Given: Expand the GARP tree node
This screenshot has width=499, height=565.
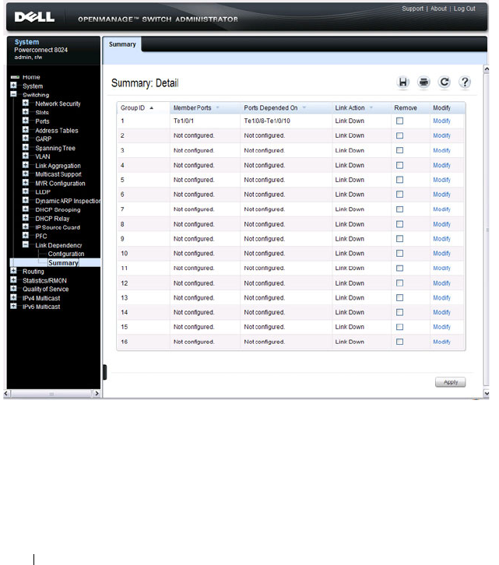Looking at the screenshot, I should [x=25, y=138].
